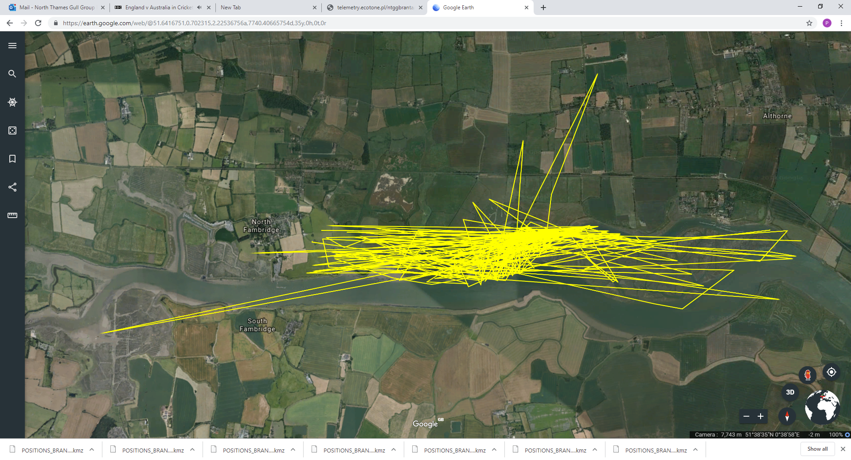This screenshot has width=851, height=460.
Task: Click the globe overview thumbnail
Action: pos(822,407)
